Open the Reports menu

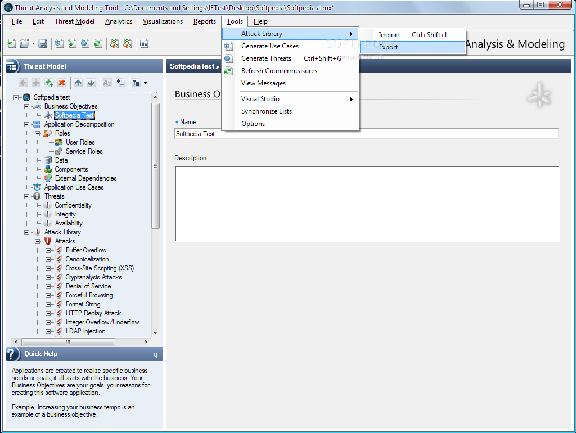point(205,21)
